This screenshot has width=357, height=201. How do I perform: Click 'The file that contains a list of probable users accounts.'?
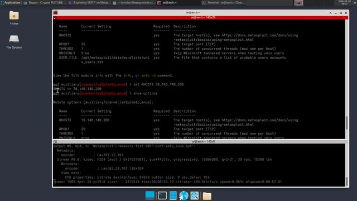(x=230, y=58)
